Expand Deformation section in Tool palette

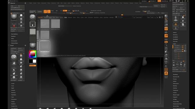tap(176, 84)
